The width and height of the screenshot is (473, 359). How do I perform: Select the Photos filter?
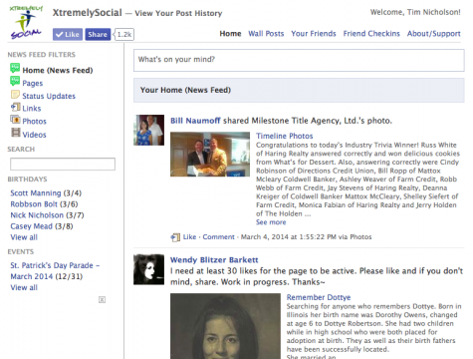click(34, 122)
